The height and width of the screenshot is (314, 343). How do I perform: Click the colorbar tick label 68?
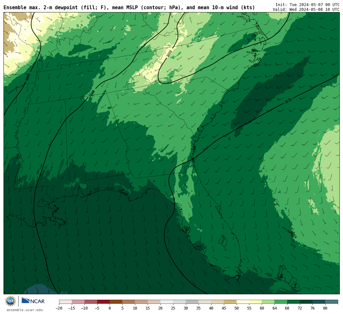coord(287,308)
